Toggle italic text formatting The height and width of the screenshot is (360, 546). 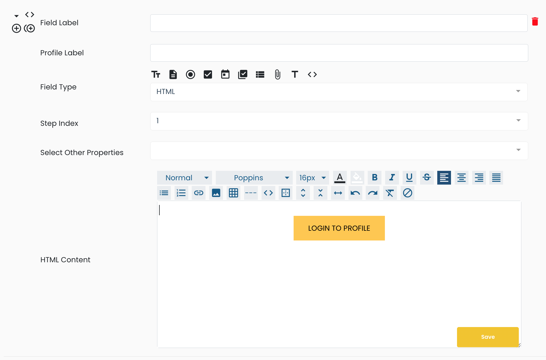pyautogui.click(x=392, y=178)
